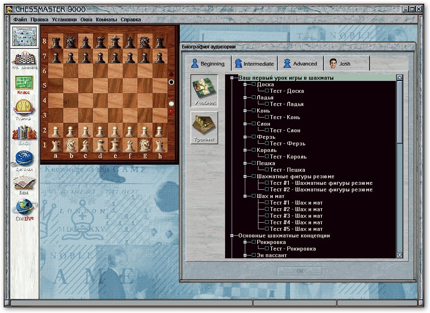Click the red dot indicator beside board

pyautogui.click(x=171, y=111)
